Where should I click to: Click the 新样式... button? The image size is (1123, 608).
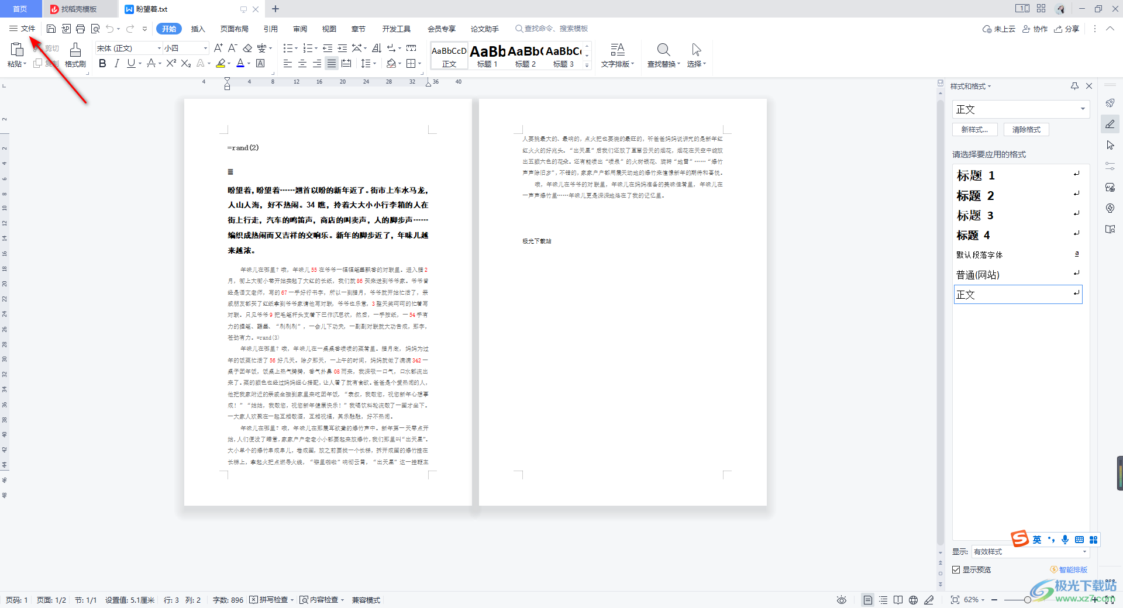pyautogui.click(x=974, y=130)
